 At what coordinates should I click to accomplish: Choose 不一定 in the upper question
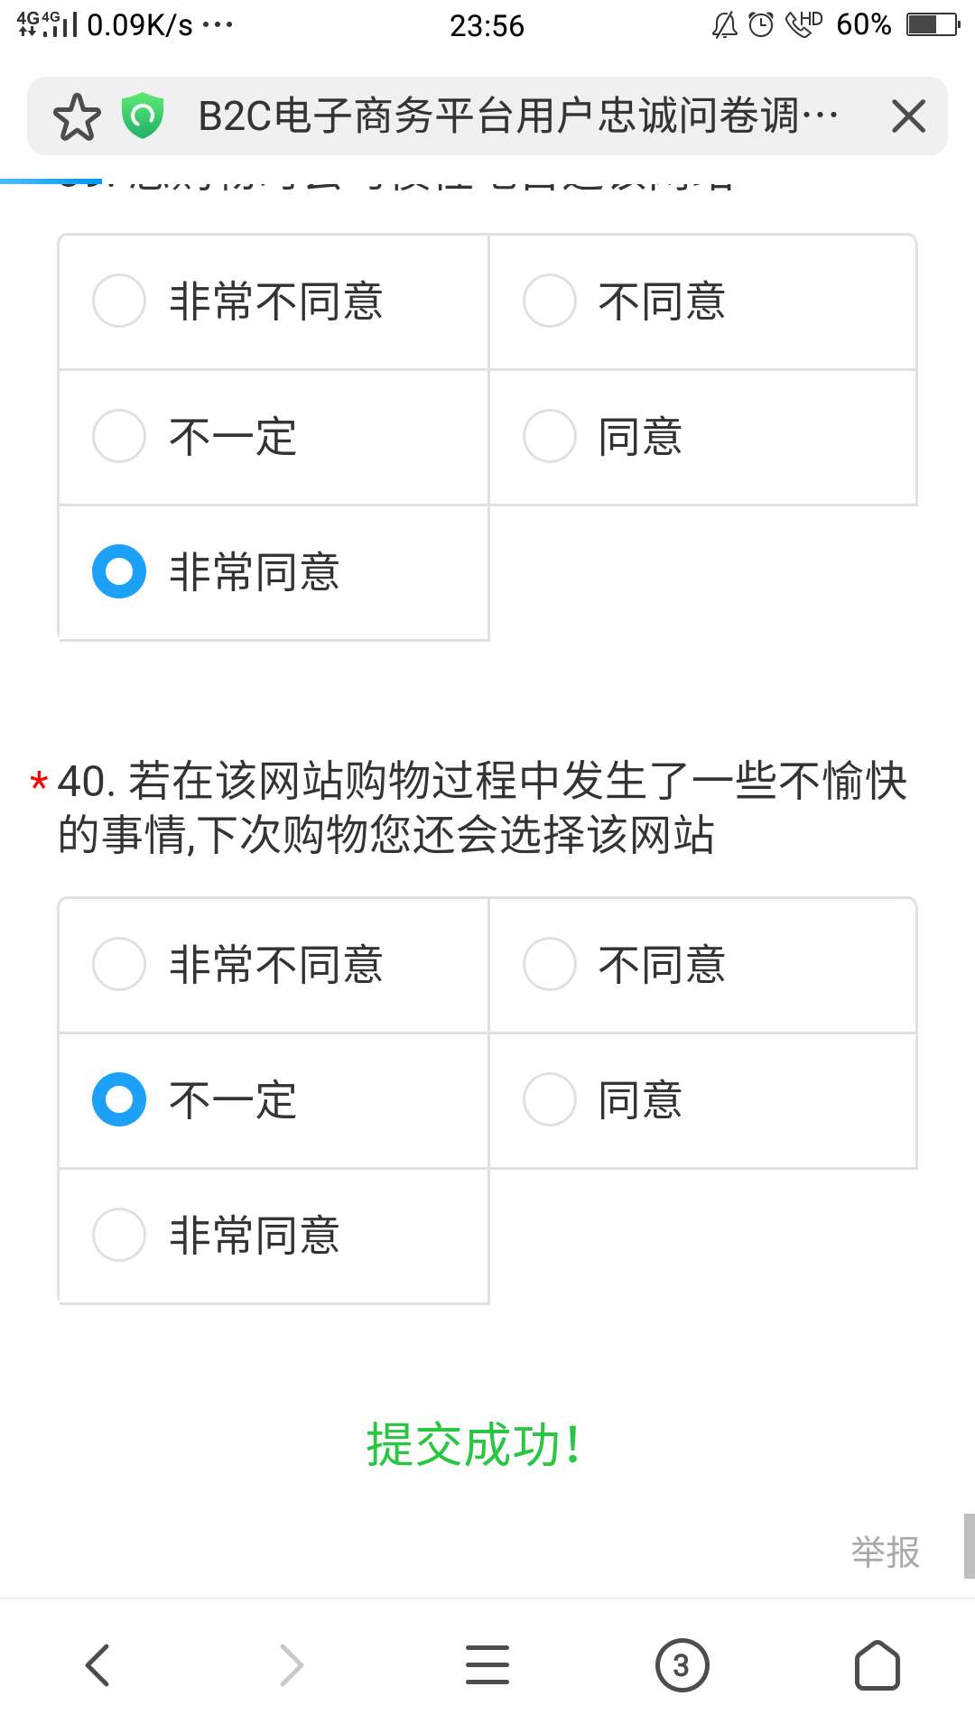pyautogui.click(x=119, y=436)
